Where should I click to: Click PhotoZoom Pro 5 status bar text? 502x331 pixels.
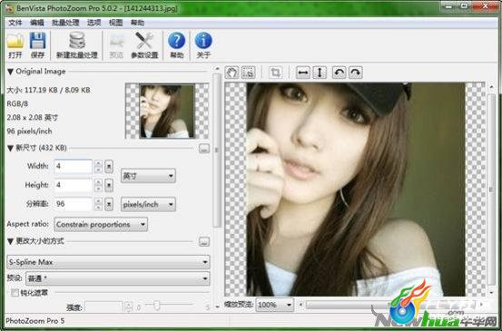34,320
